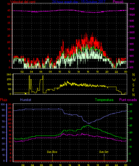Click '995' on the pressure axis
139x166 pixels.
click(x=131, y=44)
